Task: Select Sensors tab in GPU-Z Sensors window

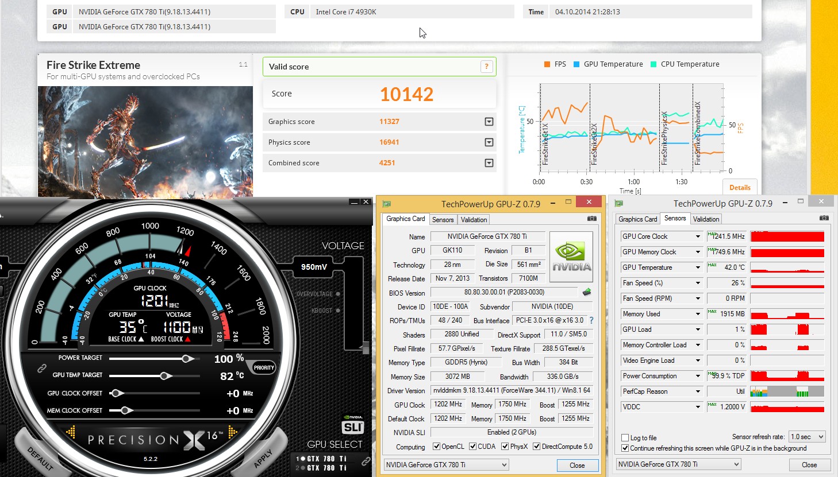Action: 675,218
